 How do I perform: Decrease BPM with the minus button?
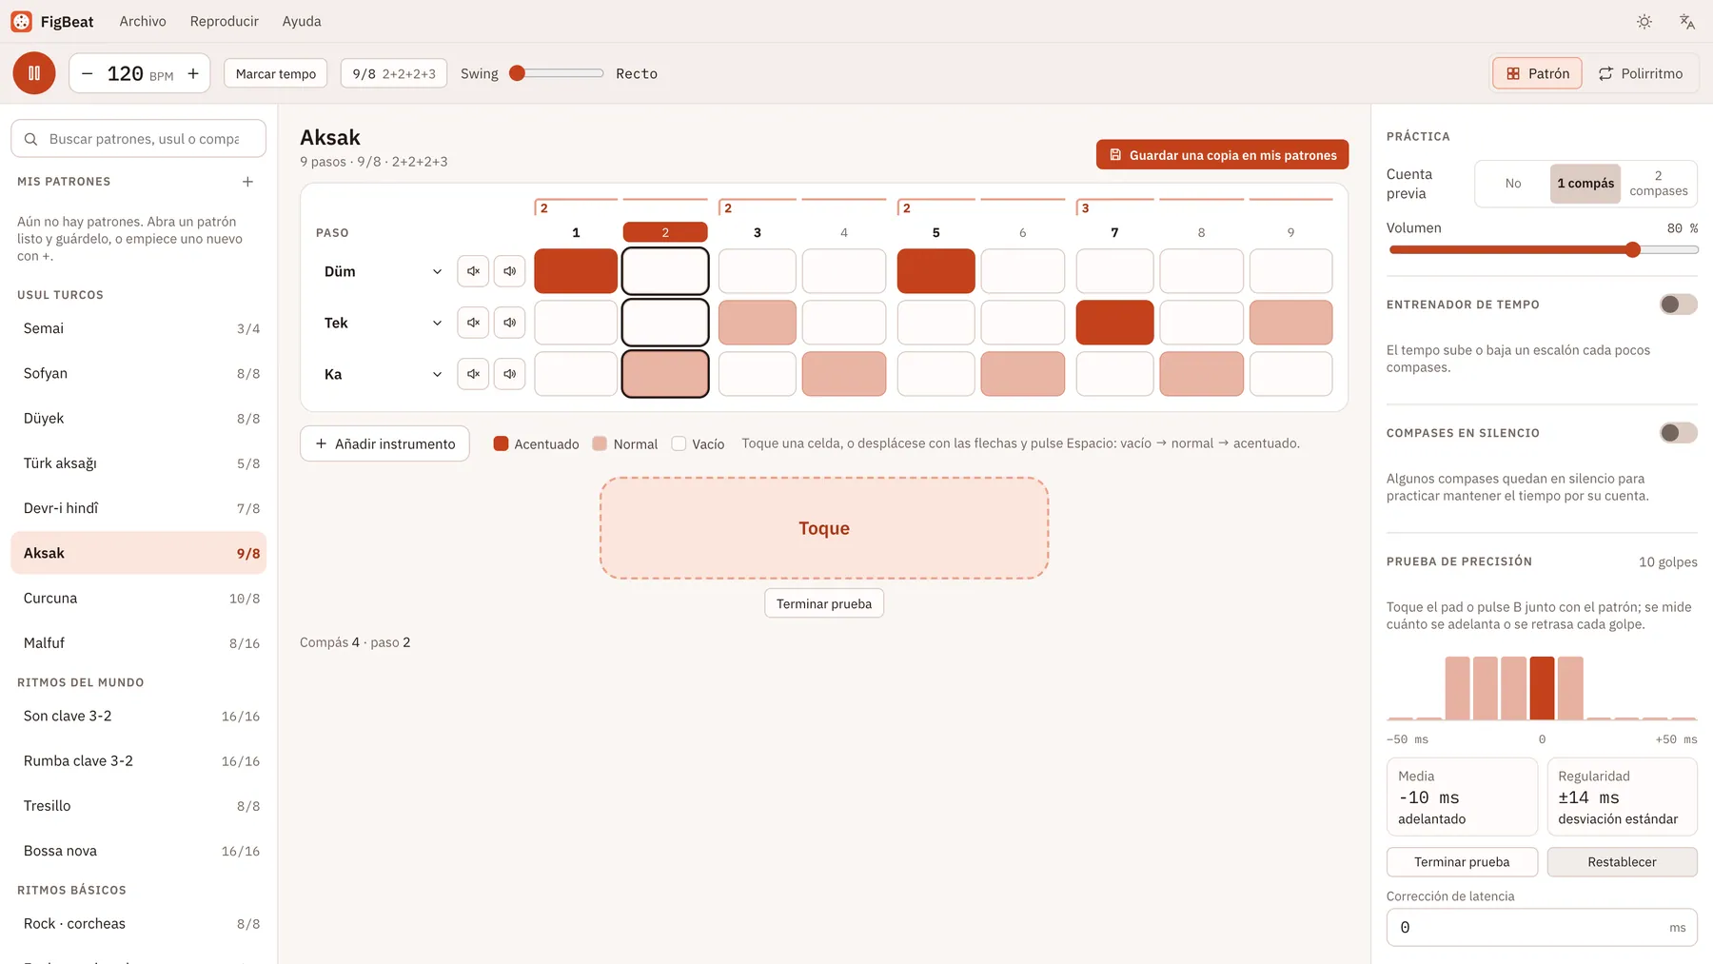87,73
